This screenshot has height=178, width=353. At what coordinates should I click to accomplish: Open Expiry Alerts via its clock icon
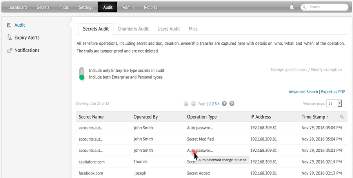tap(9, 38)
